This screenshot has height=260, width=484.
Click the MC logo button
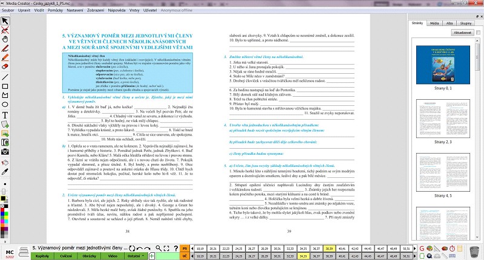tap(10, 253)
